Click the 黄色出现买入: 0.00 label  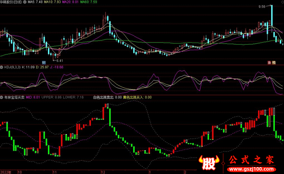pyautogui.click(x=137, y=97)
